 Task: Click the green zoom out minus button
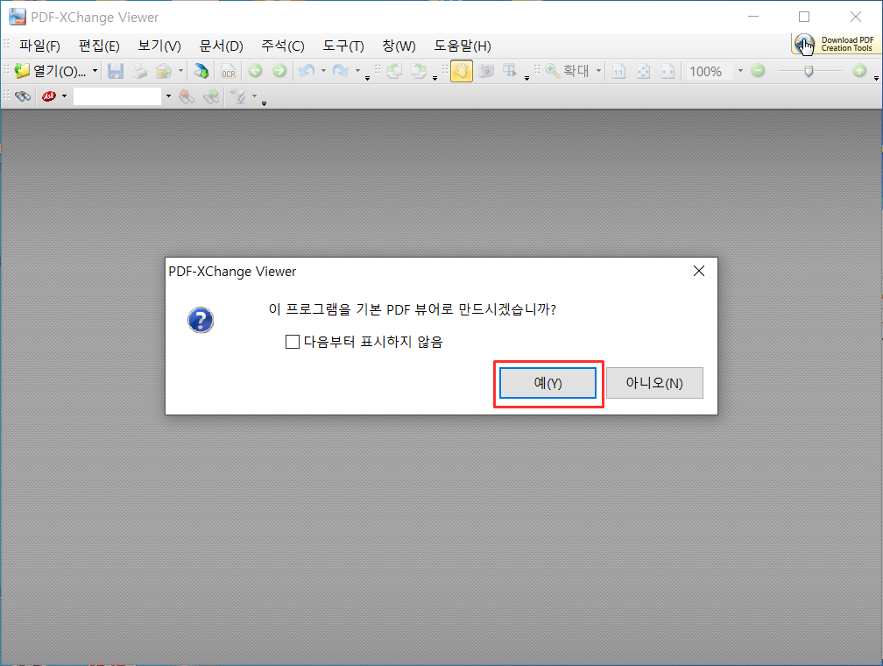[758, 71]
